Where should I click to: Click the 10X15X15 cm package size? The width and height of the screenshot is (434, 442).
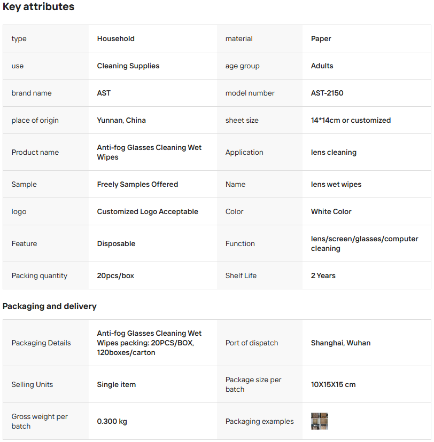pos(333,384)
